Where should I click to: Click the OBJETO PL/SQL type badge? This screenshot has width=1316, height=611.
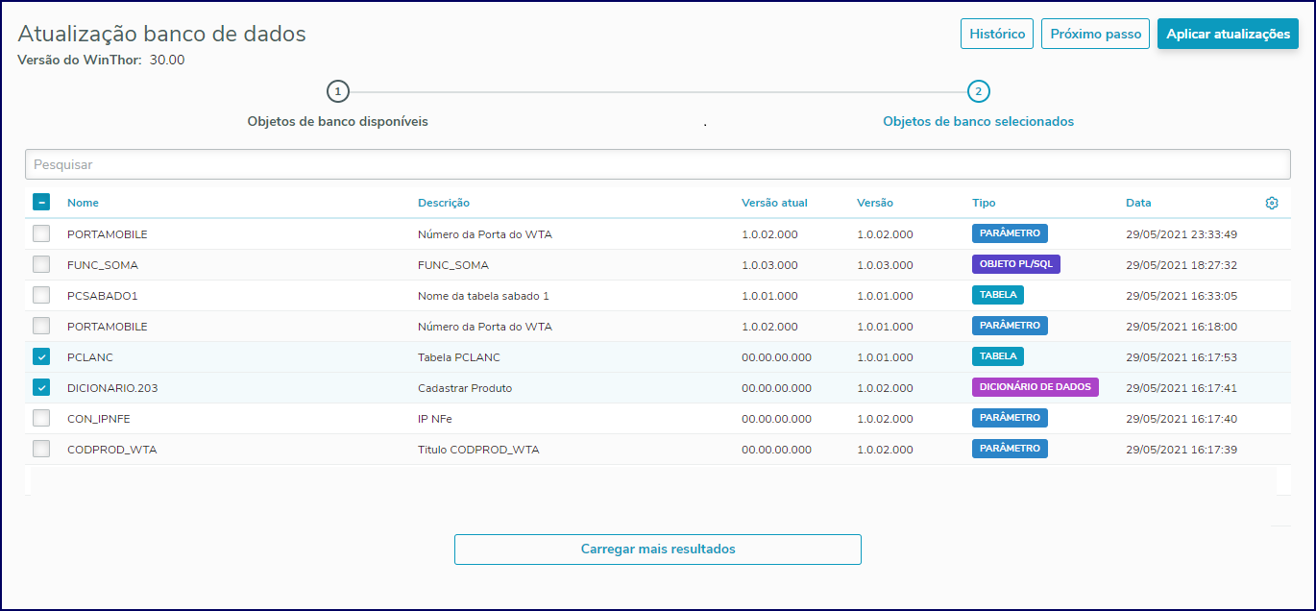tap(1015, 264)
